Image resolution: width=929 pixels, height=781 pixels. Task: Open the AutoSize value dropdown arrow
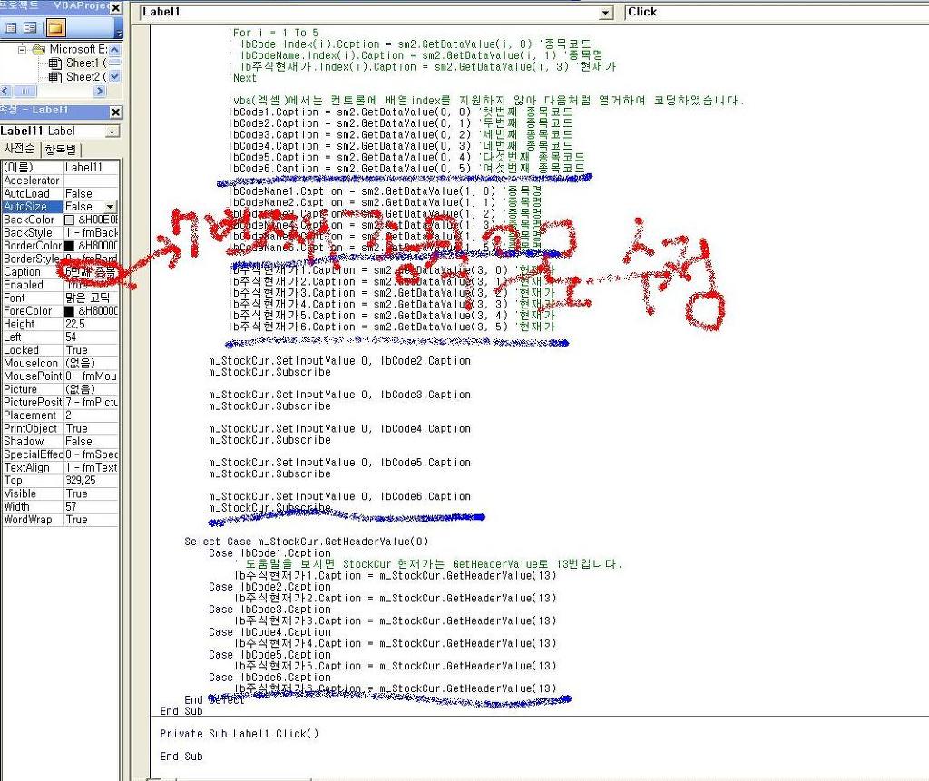[x=111, y=207]
